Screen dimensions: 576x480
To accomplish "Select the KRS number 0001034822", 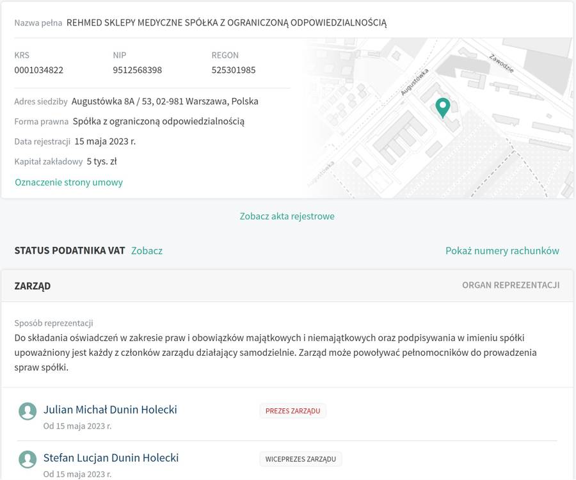I will pyautogui.click(x=38, y=70).
